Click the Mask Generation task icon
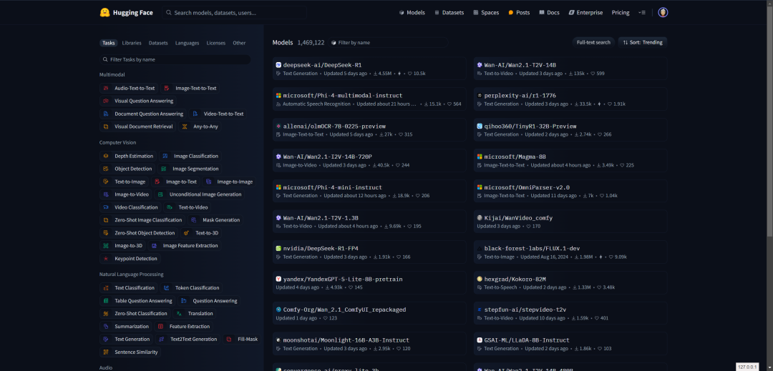The width and height of the screenshot is (773, 371). [x=193, y=220]
